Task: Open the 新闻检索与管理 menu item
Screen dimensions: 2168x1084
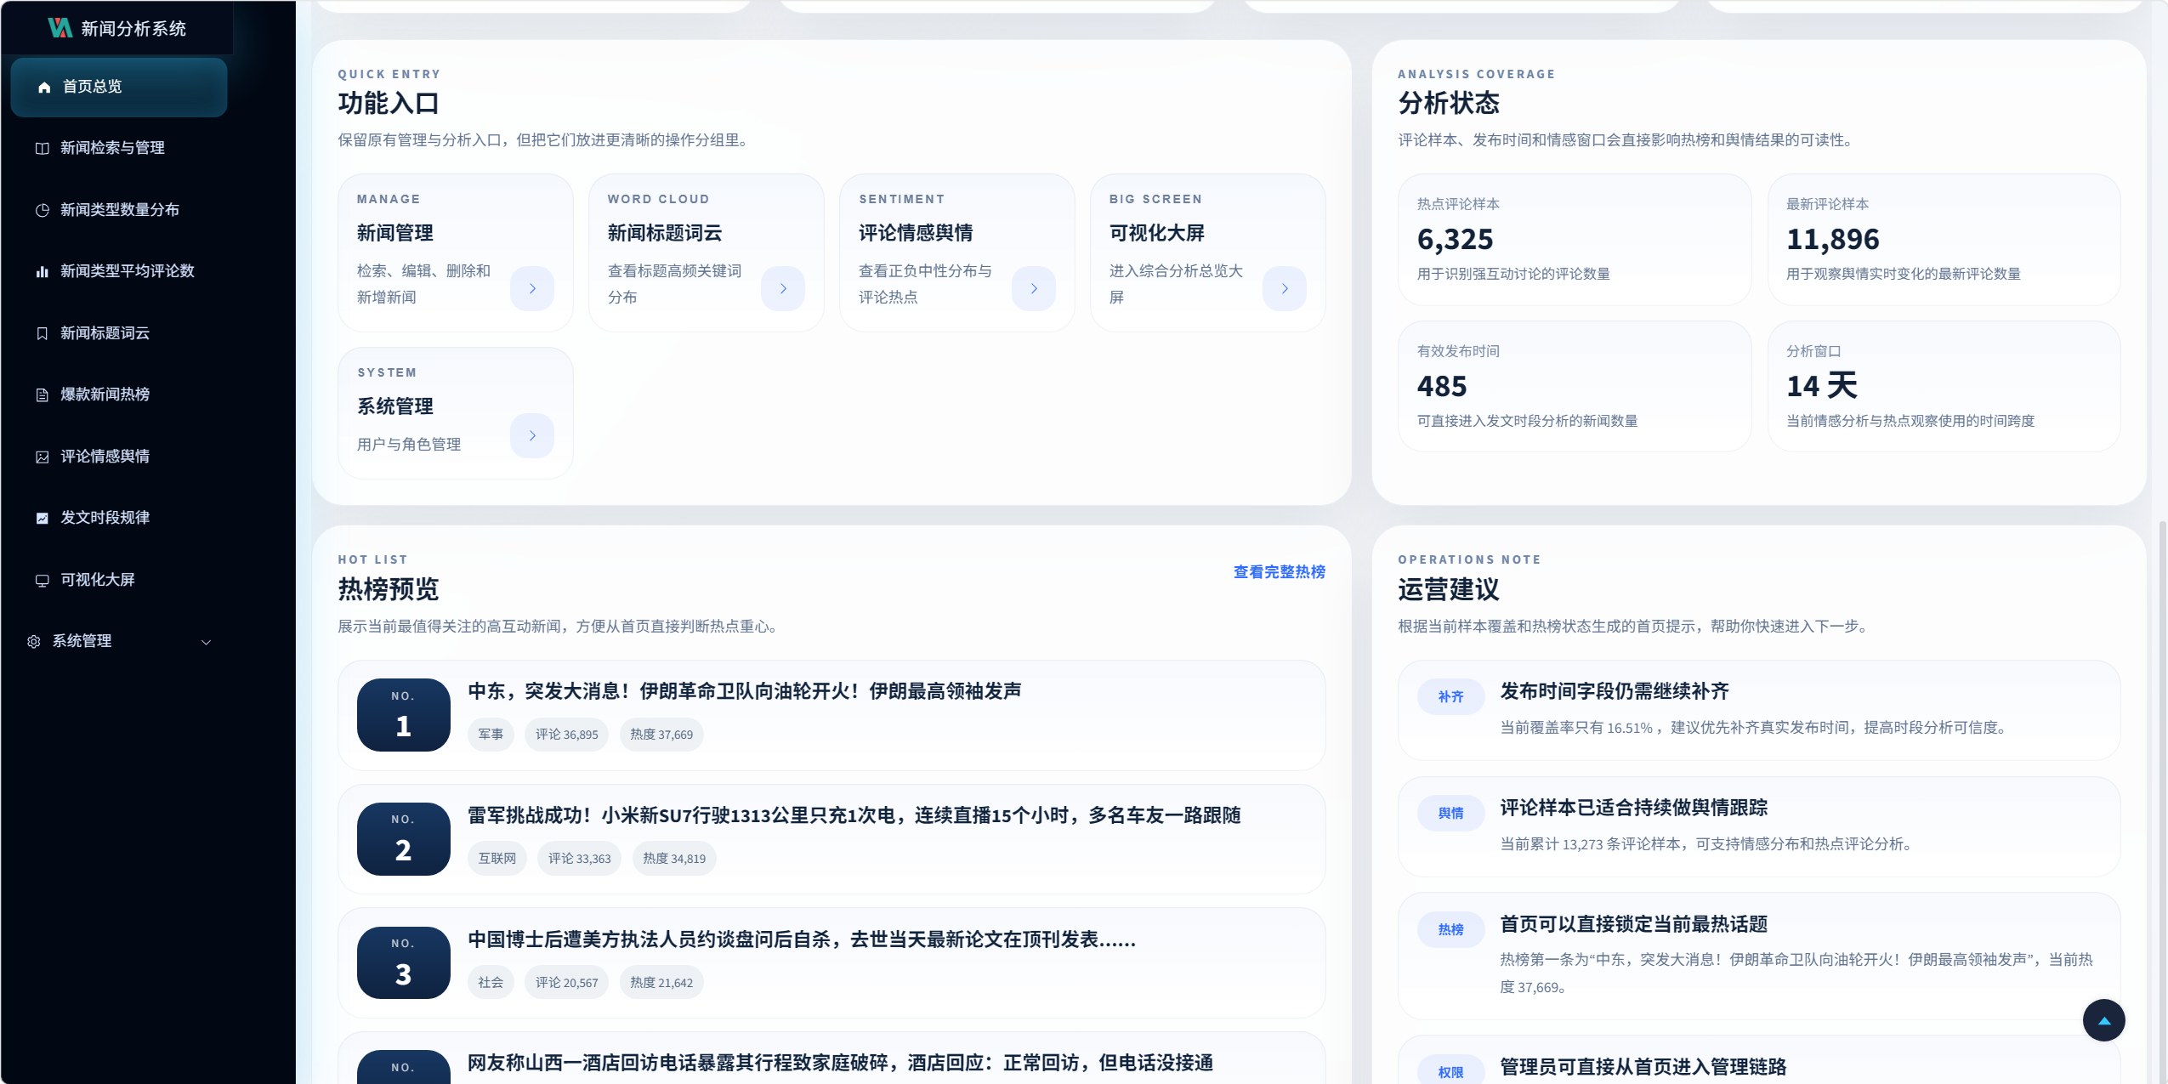Action: point(112,148)
